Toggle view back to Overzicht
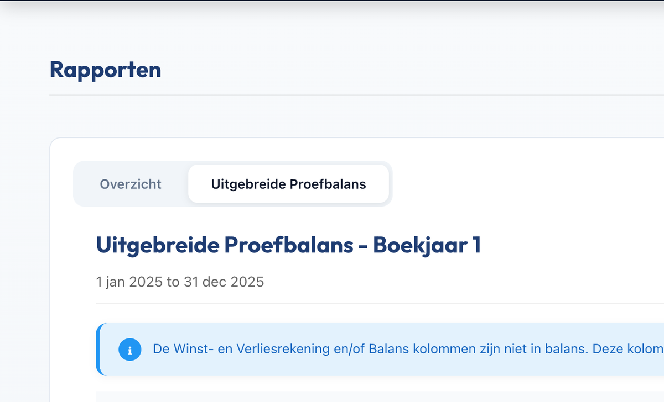The width and height of the screenshot is (664, 402). (x=131, y=184)
